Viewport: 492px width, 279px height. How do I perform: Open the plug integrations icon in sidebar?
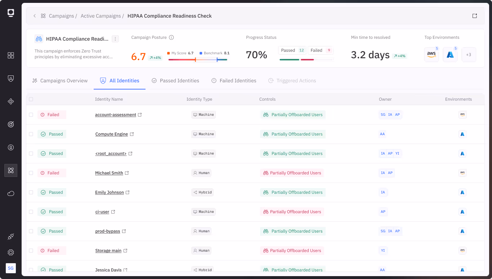tap(11, 237)
